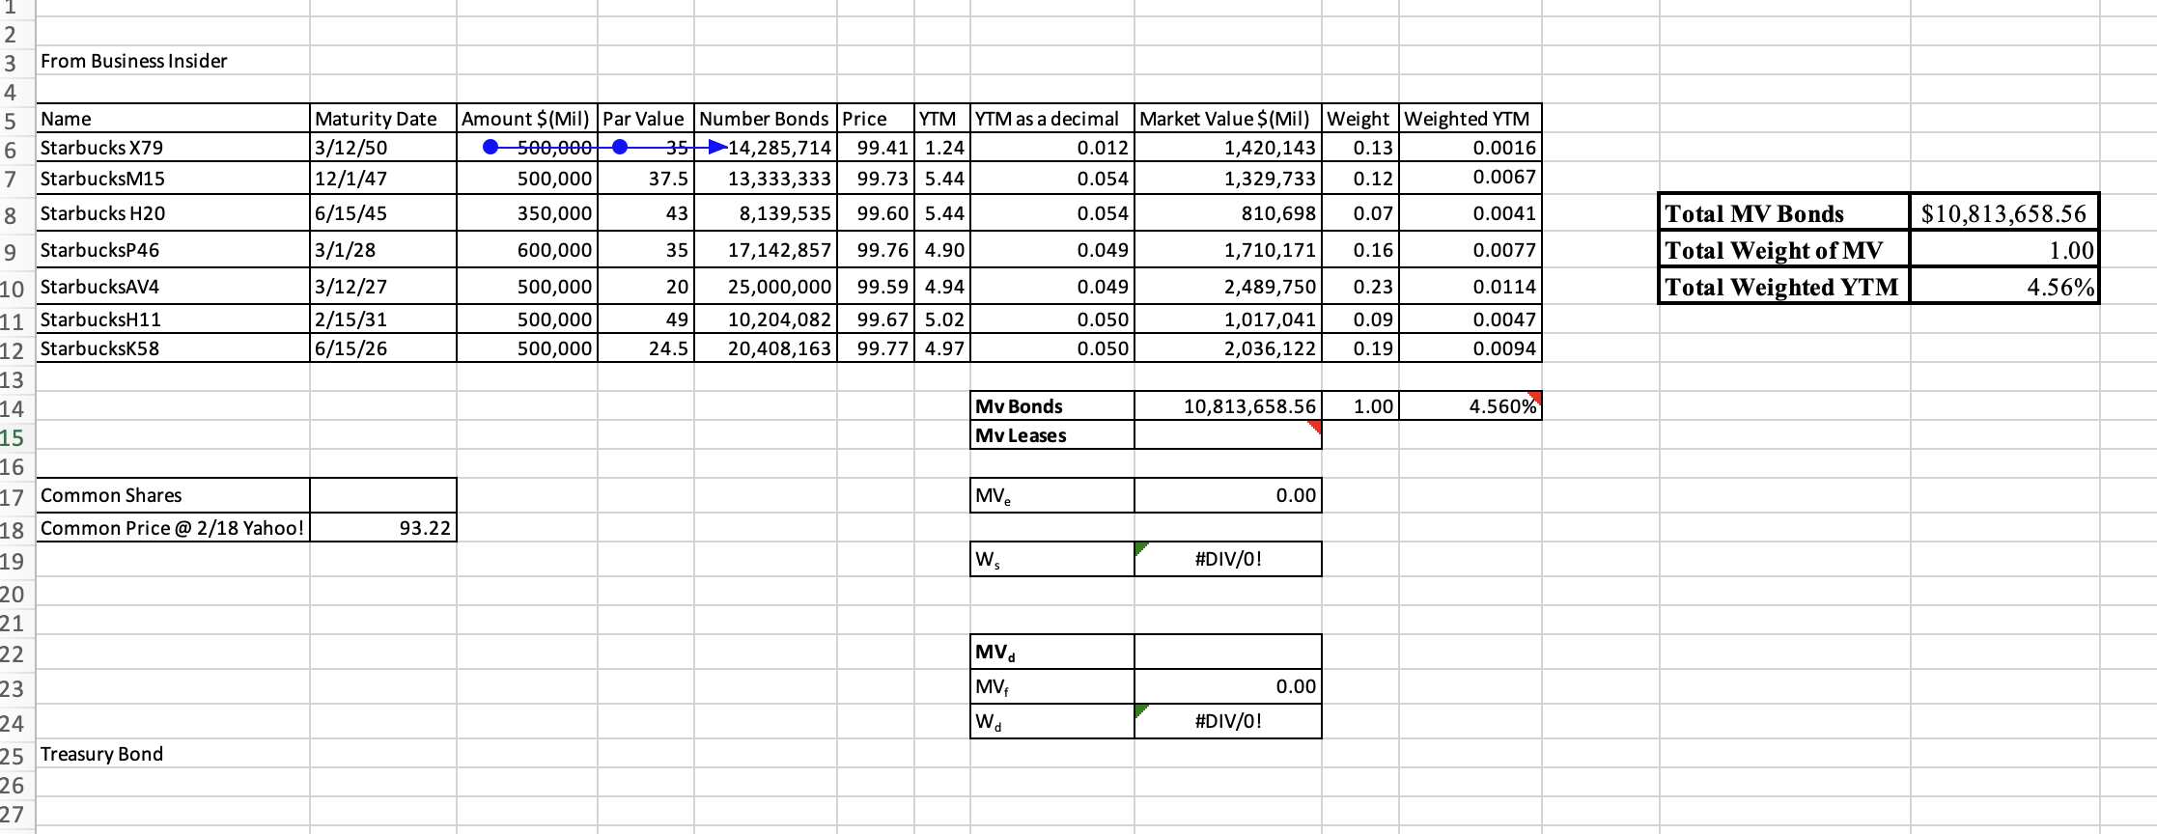Click the StarbucksAV4 name cell

[x=173, y=287]
